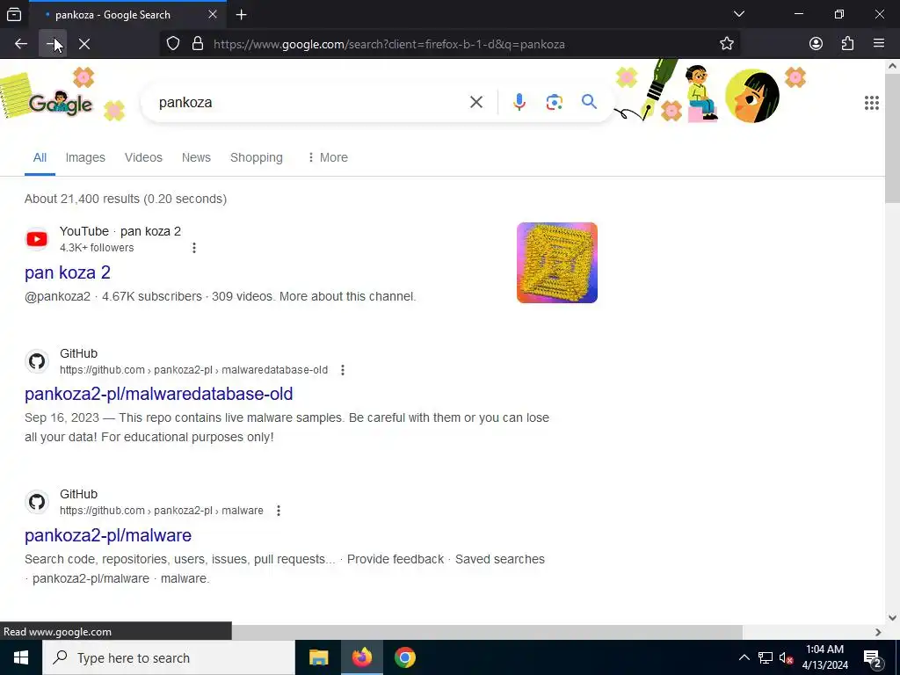The height and width of the screenshot is (675, 900).
Task: Open the Google apps grid
Action: coord(871,103)
